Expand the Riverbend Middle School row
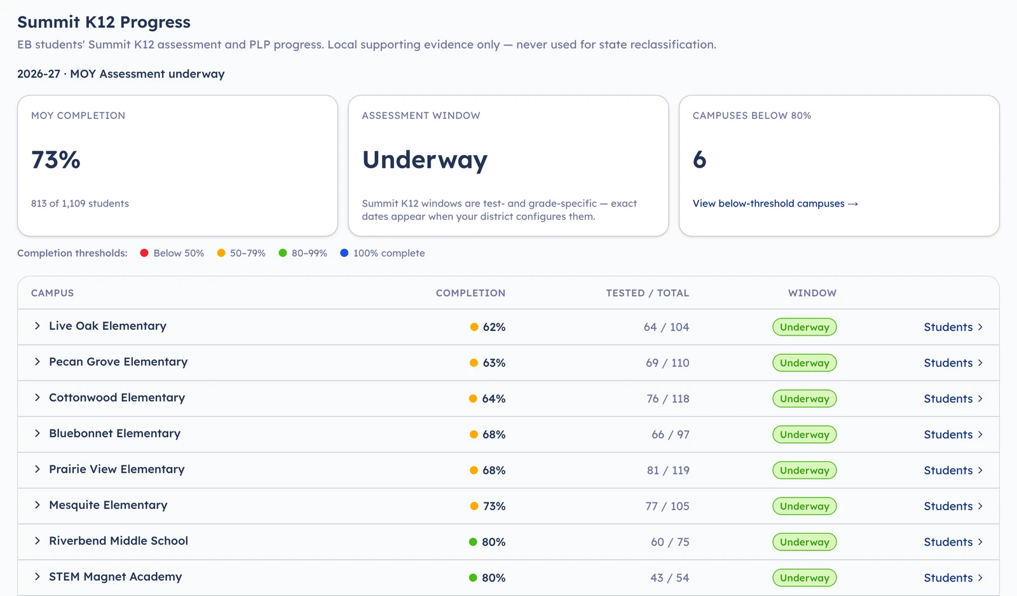This screenshot has height=596, width=1017. 38,541
